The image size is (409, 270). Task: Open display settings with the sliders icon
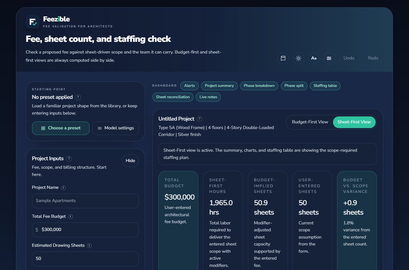(329, 58)
